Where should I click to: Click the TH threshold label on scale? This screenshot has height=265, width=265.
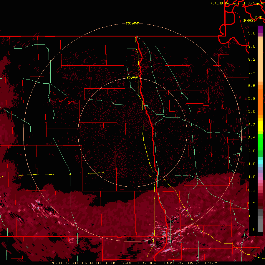point(253,229)
